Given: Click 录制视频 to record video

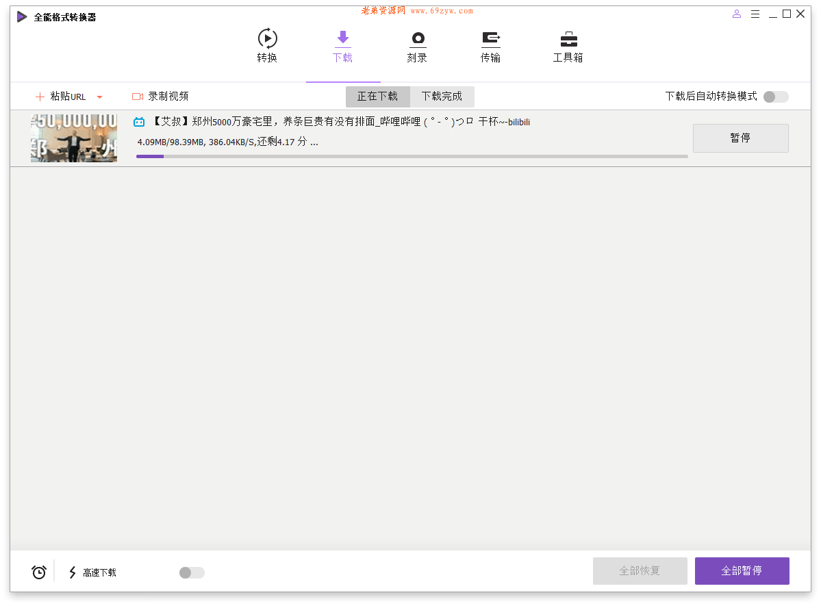Looking at the screenshot, I should (x=160, y=97).
